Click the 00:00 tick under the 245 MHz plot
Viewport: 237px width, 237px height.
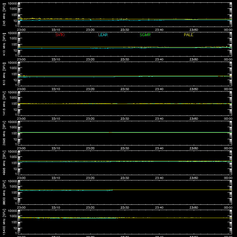point(228,30)
